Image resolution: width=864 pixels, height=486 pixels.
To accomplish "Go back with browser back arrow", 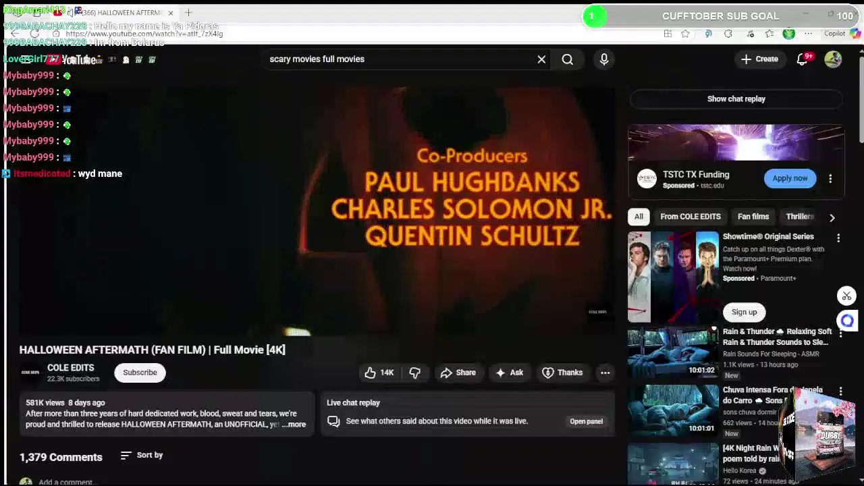I will pos(15,34).
